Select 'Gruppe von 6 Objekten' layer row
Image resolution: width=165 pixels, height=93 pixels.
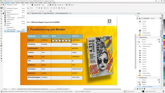[148, 87]
